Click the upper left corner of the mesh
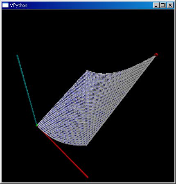The height and width of the screenshot is (184, 176). click(88, 71)
